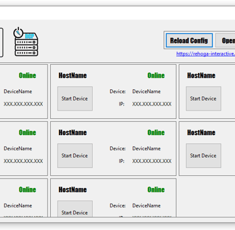The image size is (235, 230).
Task: Select the Online status in first-row center card
Action: click(x=156, y=75)
